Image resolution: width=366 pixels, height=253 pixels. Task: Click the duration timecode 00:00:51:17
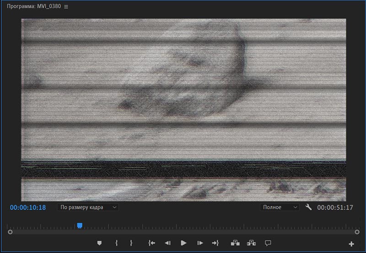[x=335, y=208]
